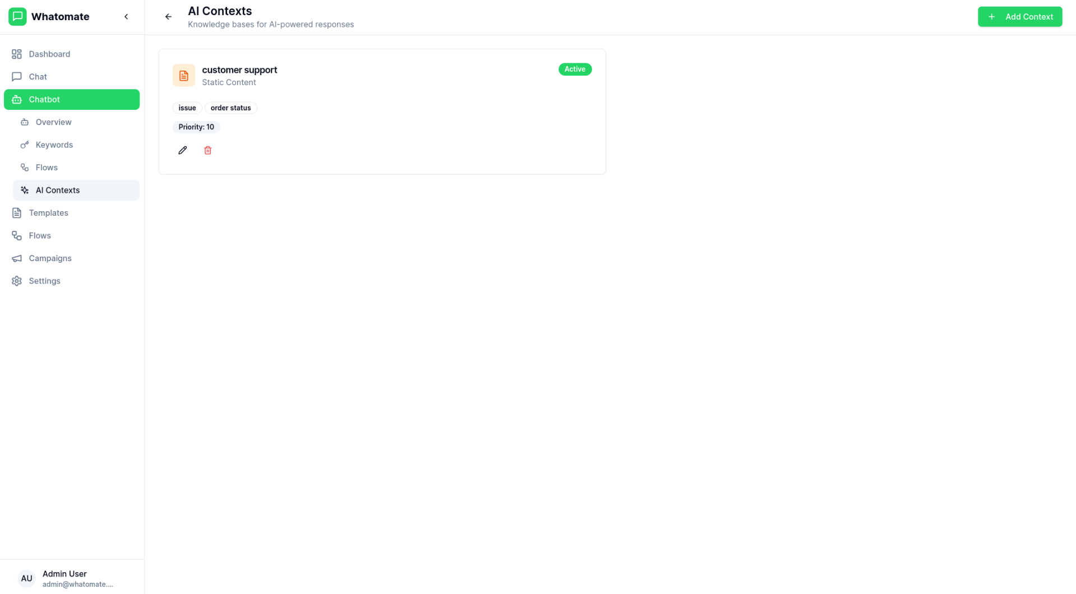Select the Chatbot menu item
This screenshot has height=594, width=1076.
(72, 99)
